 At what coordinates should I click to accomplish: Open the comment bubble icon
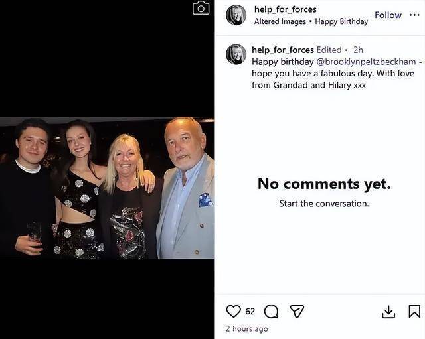pyautogui.click(x=271, y=311)
